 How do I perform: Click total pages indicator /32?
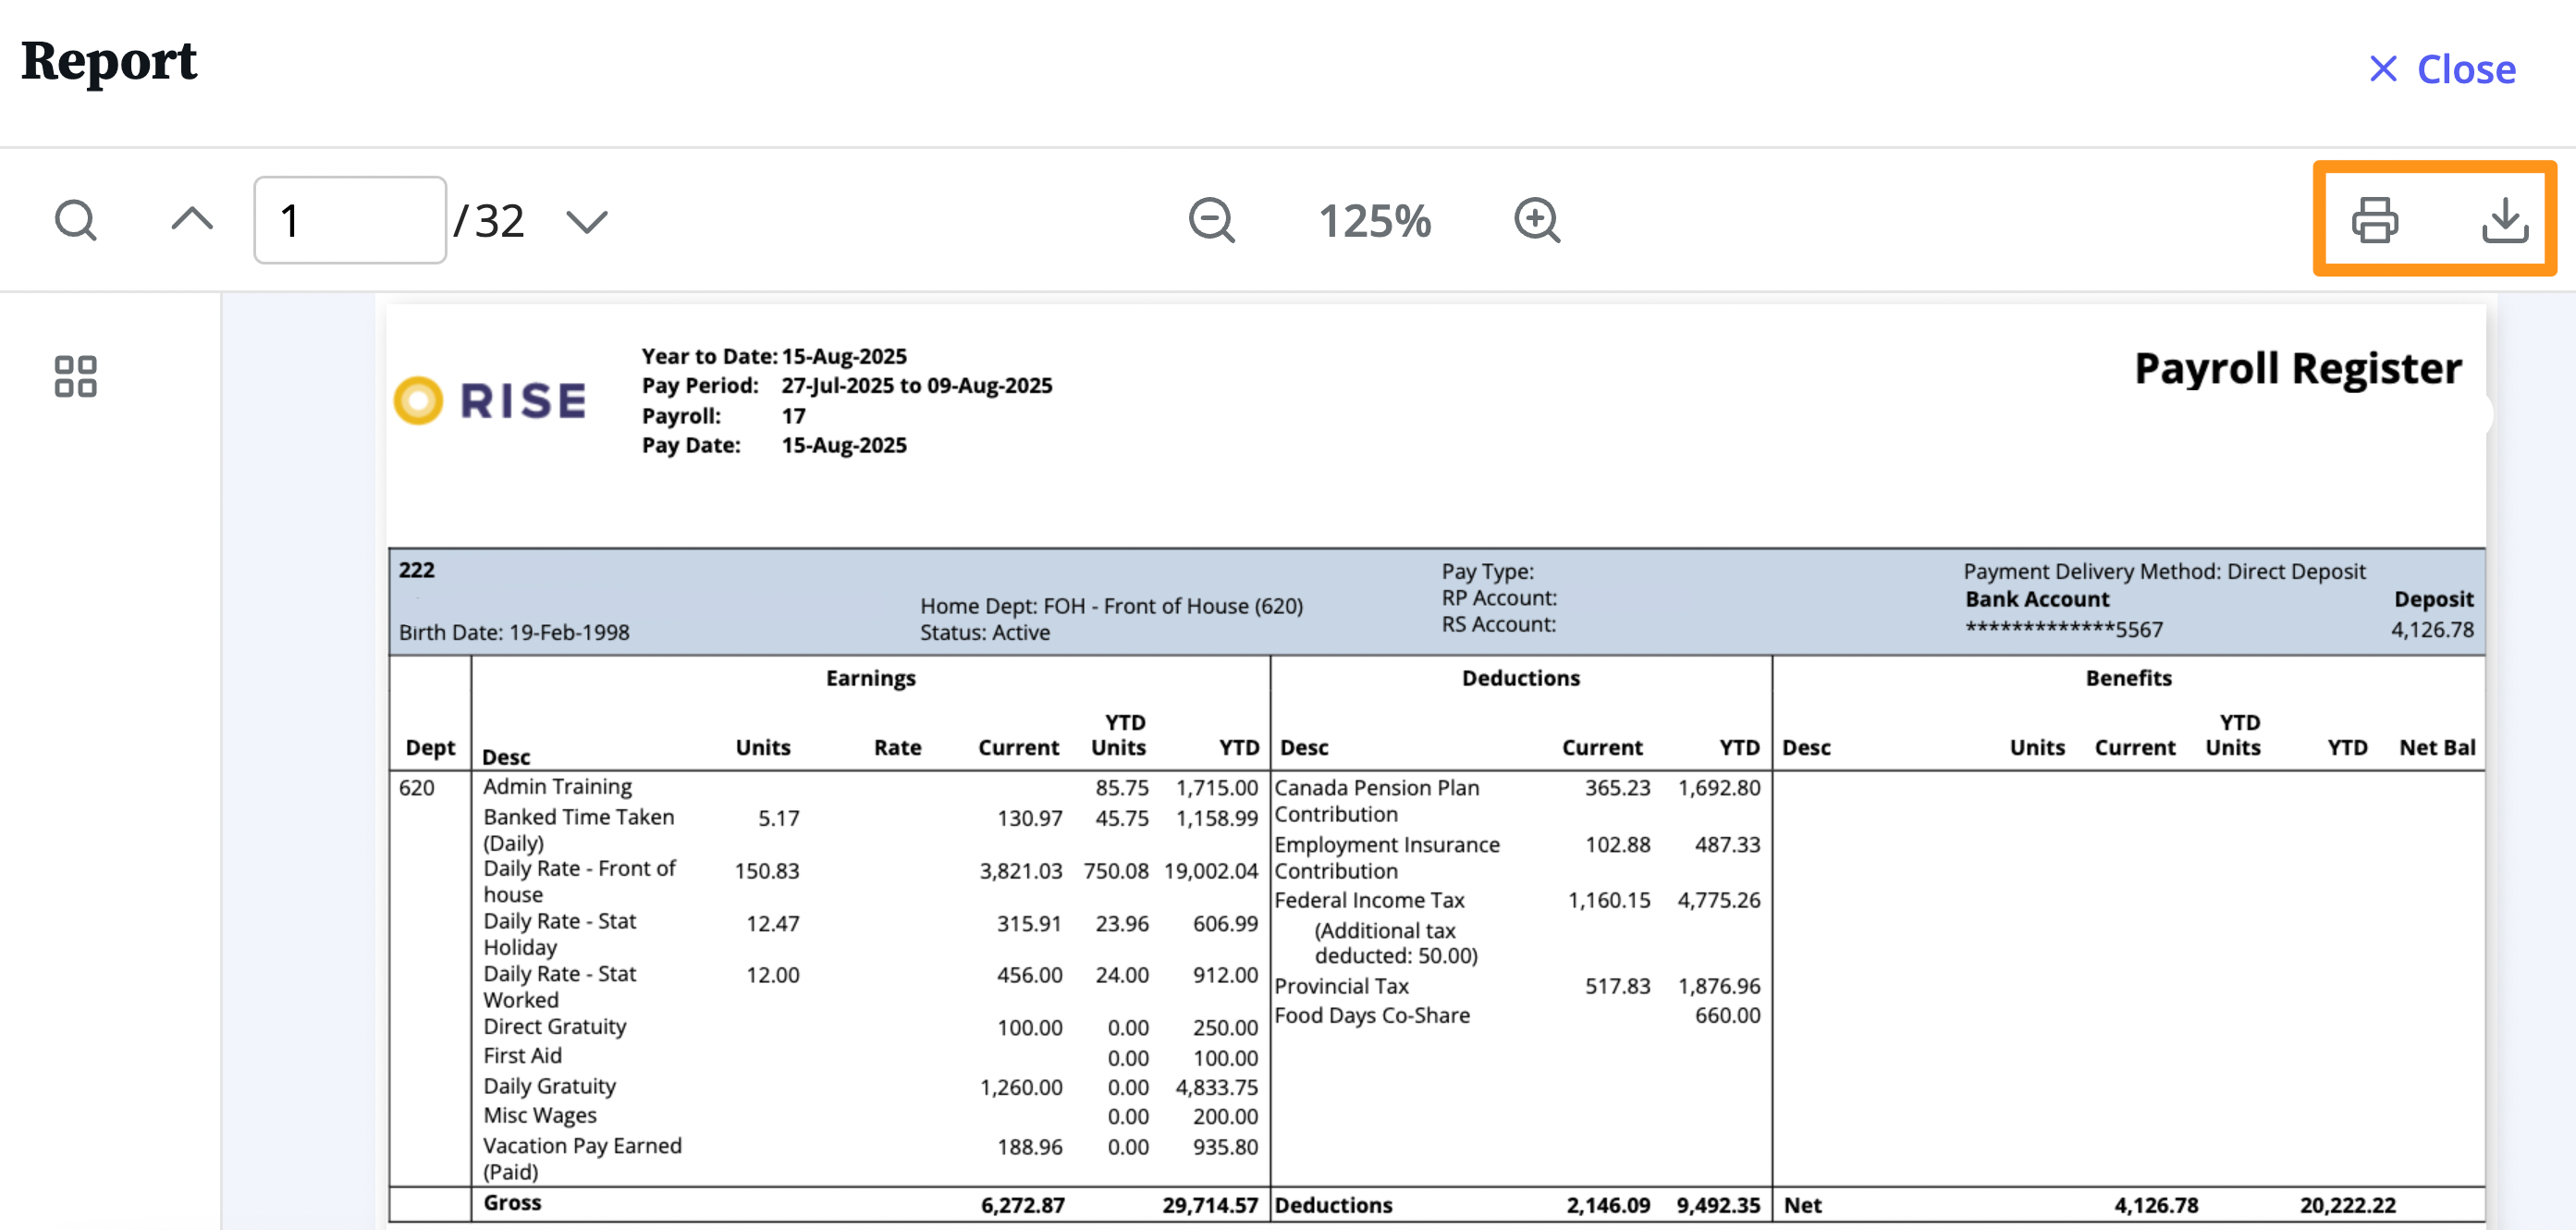(489, 221)
